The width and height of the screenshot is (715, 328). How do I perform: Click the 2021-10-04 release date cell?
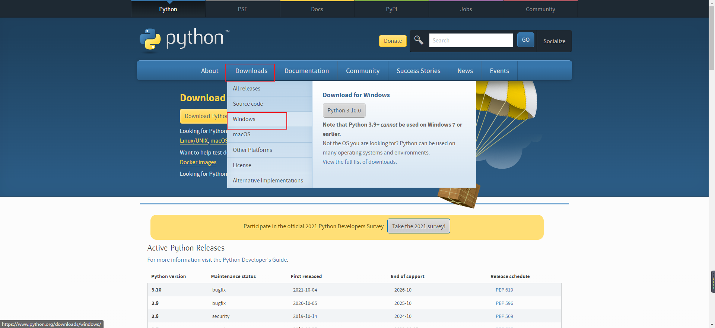tap(305, 290)
